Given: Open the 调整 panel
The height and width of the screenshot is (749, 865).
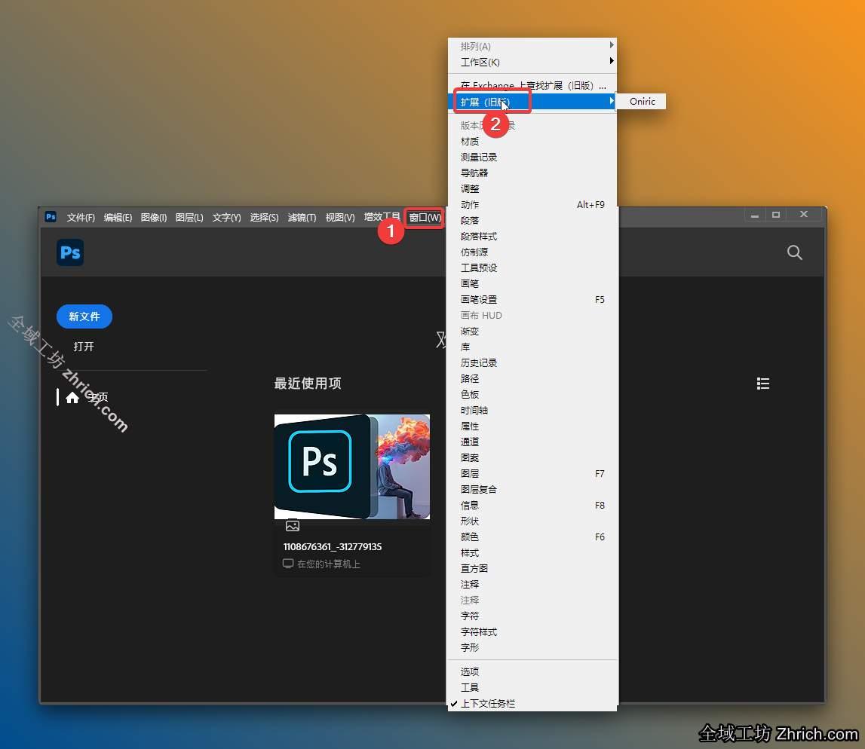Looking at the screenshot, I should coord(532,189).
